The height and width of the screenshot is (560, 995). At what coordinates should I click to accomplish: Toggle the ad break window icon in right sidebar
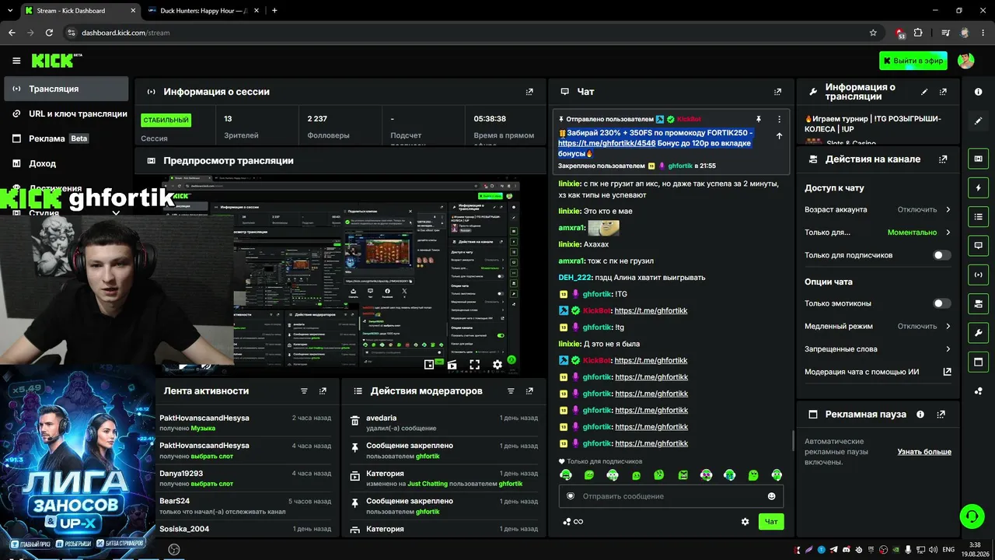tap(978, 362)
